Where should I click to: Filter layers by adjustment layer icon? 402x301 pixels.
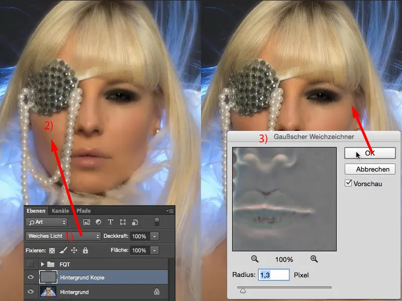(x=98, y=222)
